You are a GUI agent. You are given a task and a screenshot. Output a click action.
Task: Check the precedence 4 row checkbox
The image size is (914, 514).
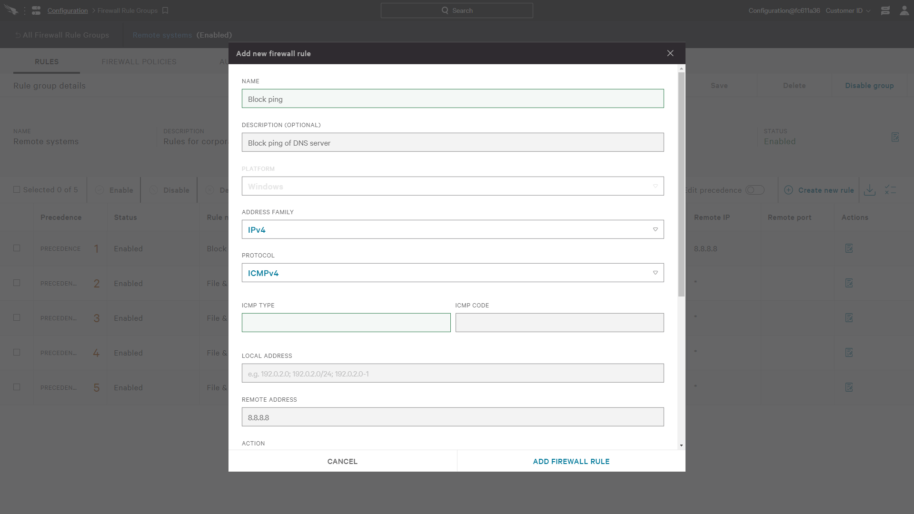(17, 352)
